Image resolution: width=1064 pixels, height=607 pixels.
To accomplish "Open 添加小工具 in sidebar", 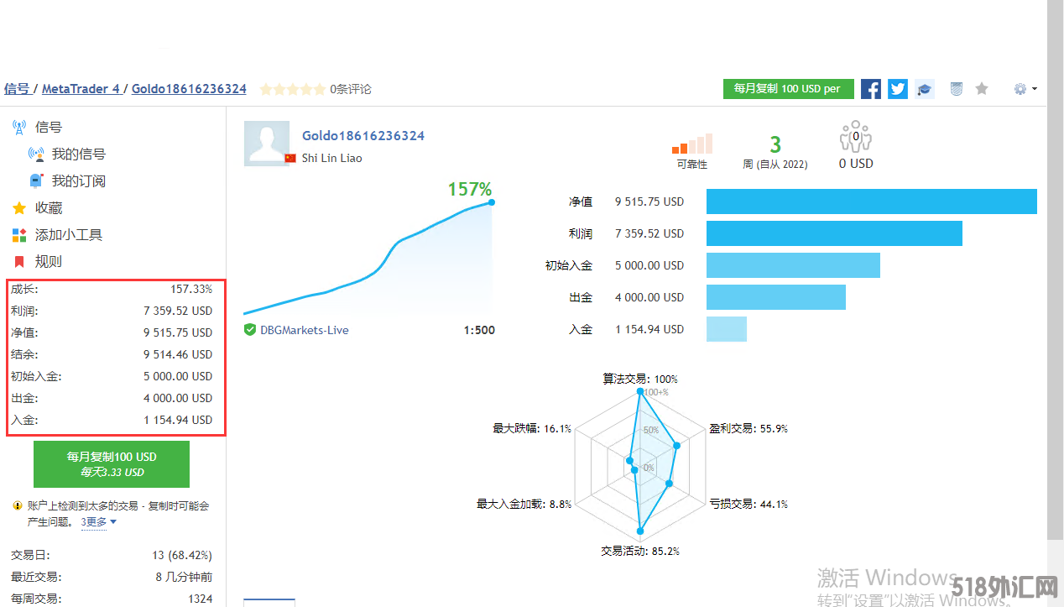I will (68, 235).
